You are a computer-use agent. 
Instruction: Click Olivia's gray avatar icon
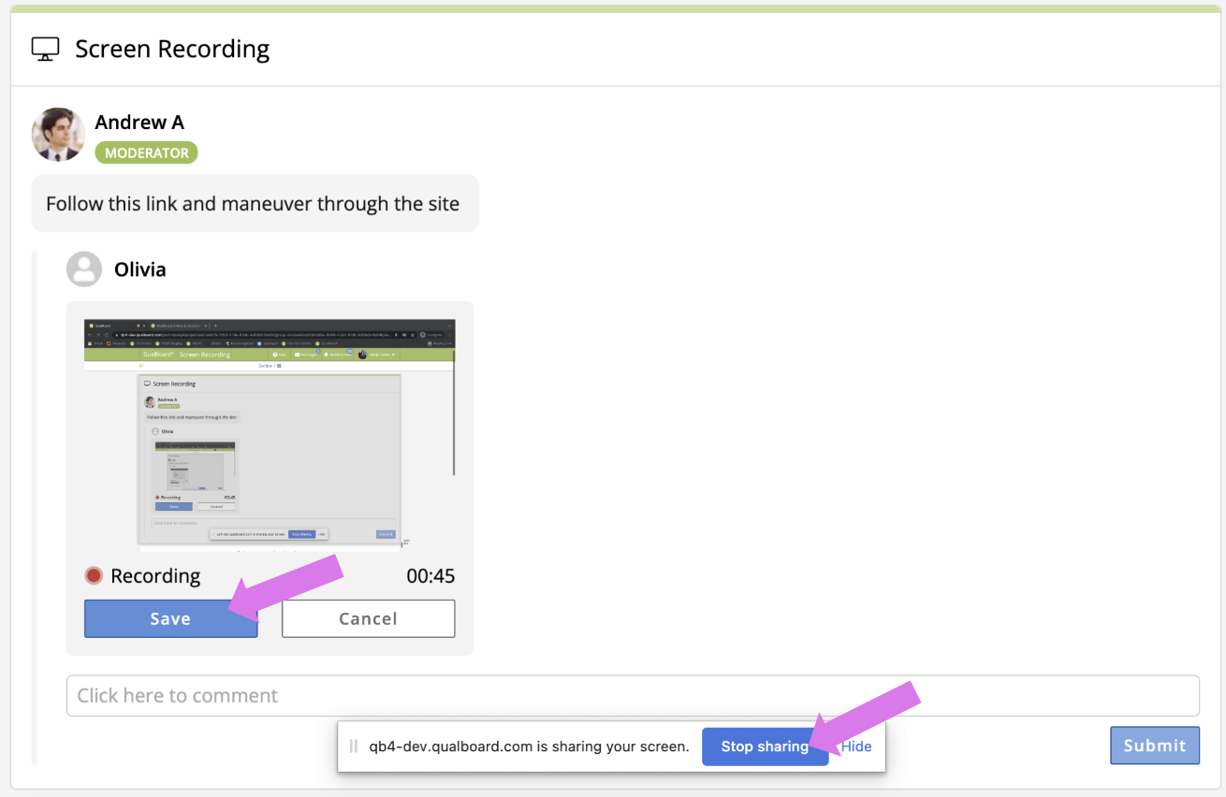pos(84,269)
